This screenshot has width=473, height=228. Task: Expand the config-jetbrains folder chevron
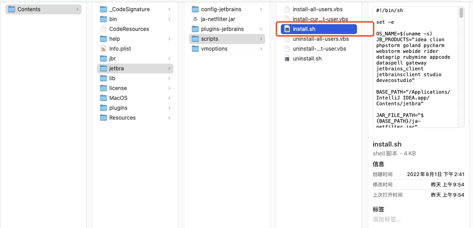pyautogui.click(x=261, y=9)
